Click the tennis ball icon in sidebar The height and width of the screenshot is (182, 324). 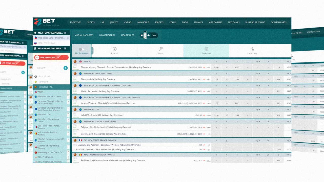(x=36, y=82)
